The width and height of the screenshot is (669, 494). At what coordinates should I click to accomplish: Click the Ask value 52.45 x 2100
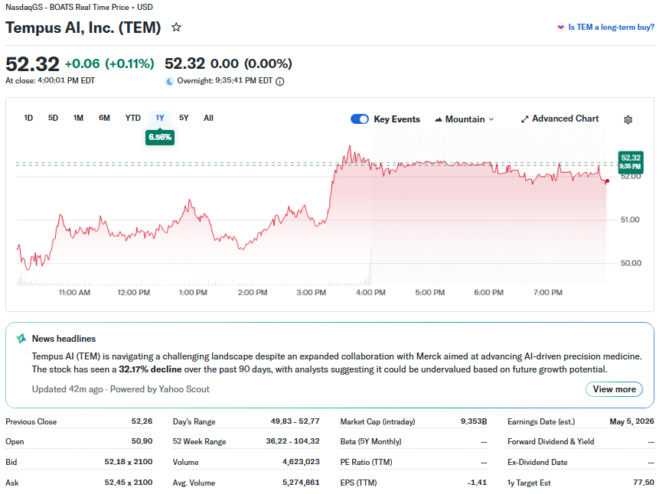(x=129, y=483)
